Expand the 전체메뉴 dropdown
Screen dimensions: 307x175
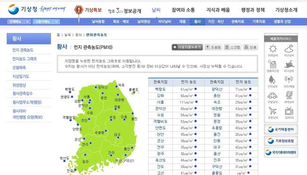tap(19, 22)
